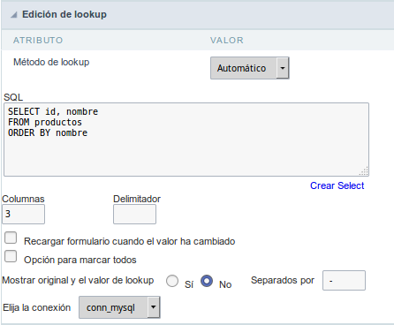Select Sí for Mostrar original y valor
Screen dimensions: 394x325
click(x=172, y=281)
